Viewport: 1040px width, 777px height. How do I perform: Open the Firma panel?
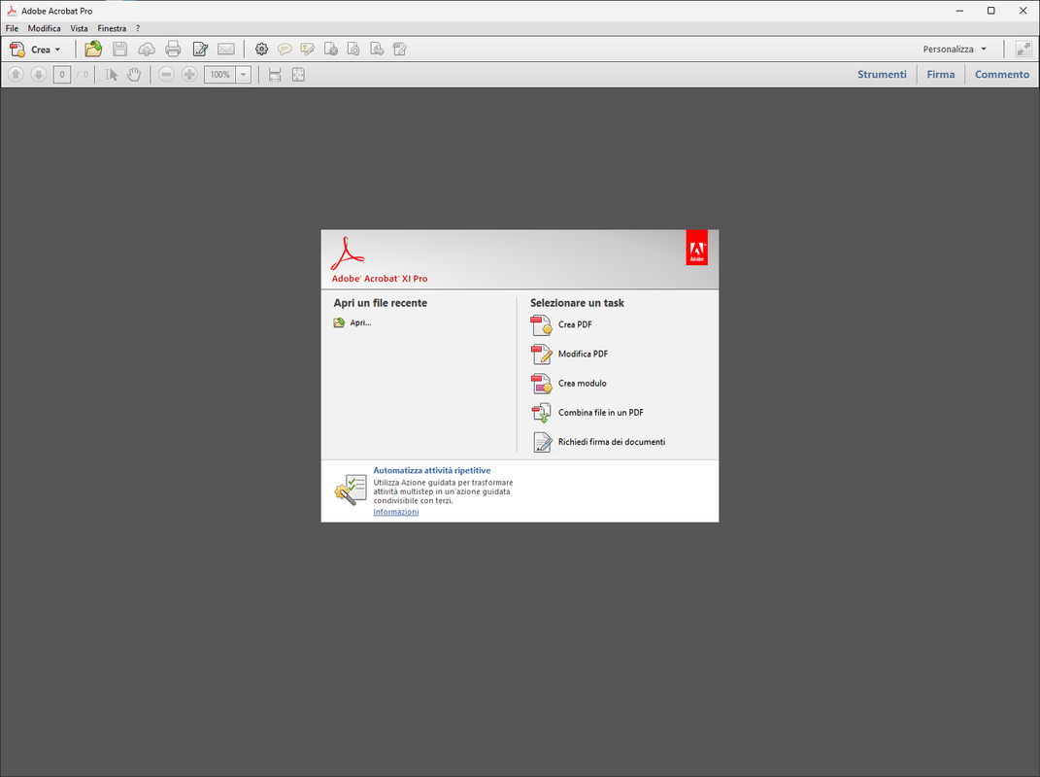[941, 75]
